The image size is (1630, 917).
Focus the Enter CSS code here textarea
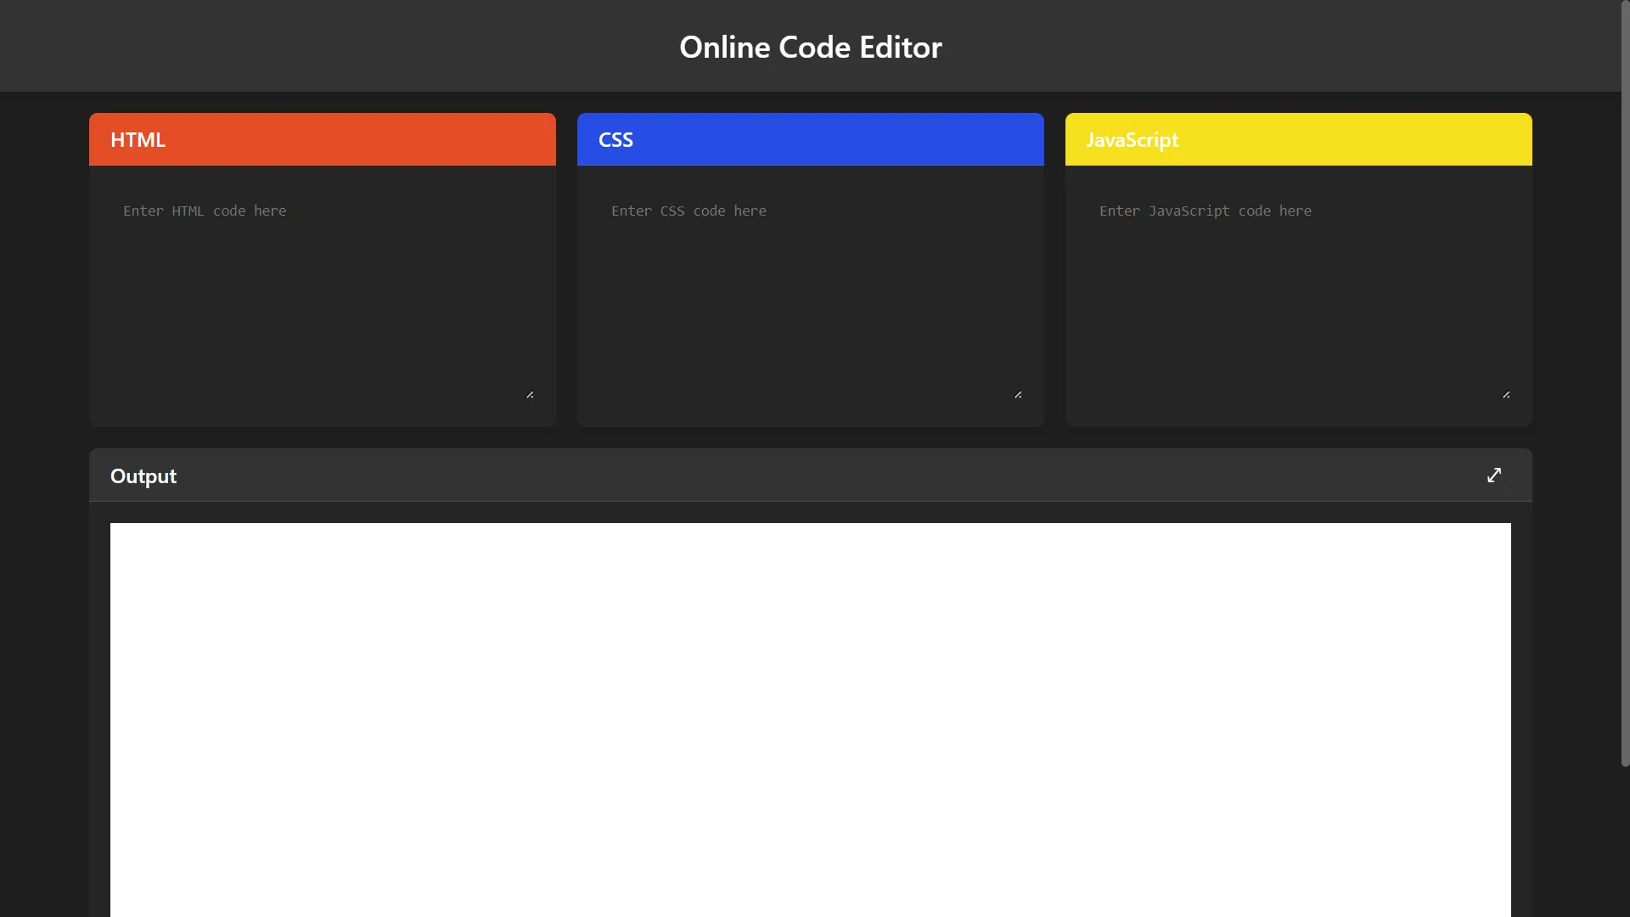[811, 295]
